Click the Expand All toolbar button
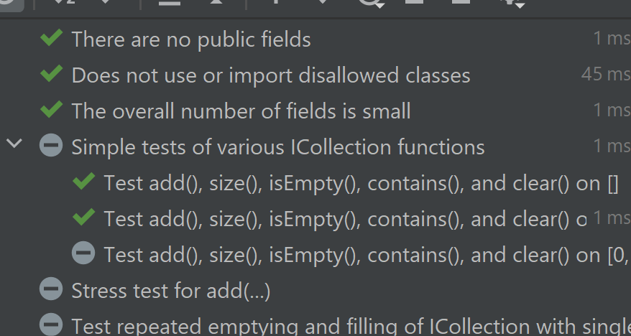This screenshot has height=336, width=631. 170,4
